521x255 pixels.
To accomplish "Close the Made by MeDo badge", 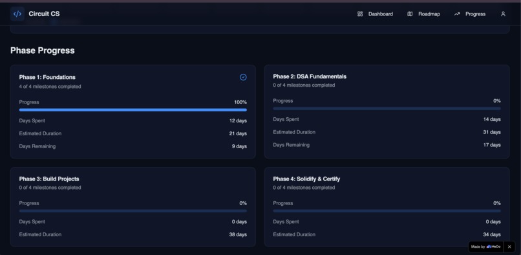I will [x=509, y=247].
